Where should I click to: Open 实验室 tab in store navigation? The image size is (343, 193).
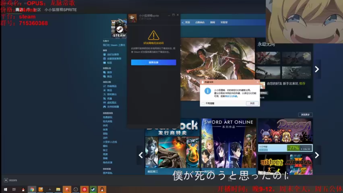(224, 22)
